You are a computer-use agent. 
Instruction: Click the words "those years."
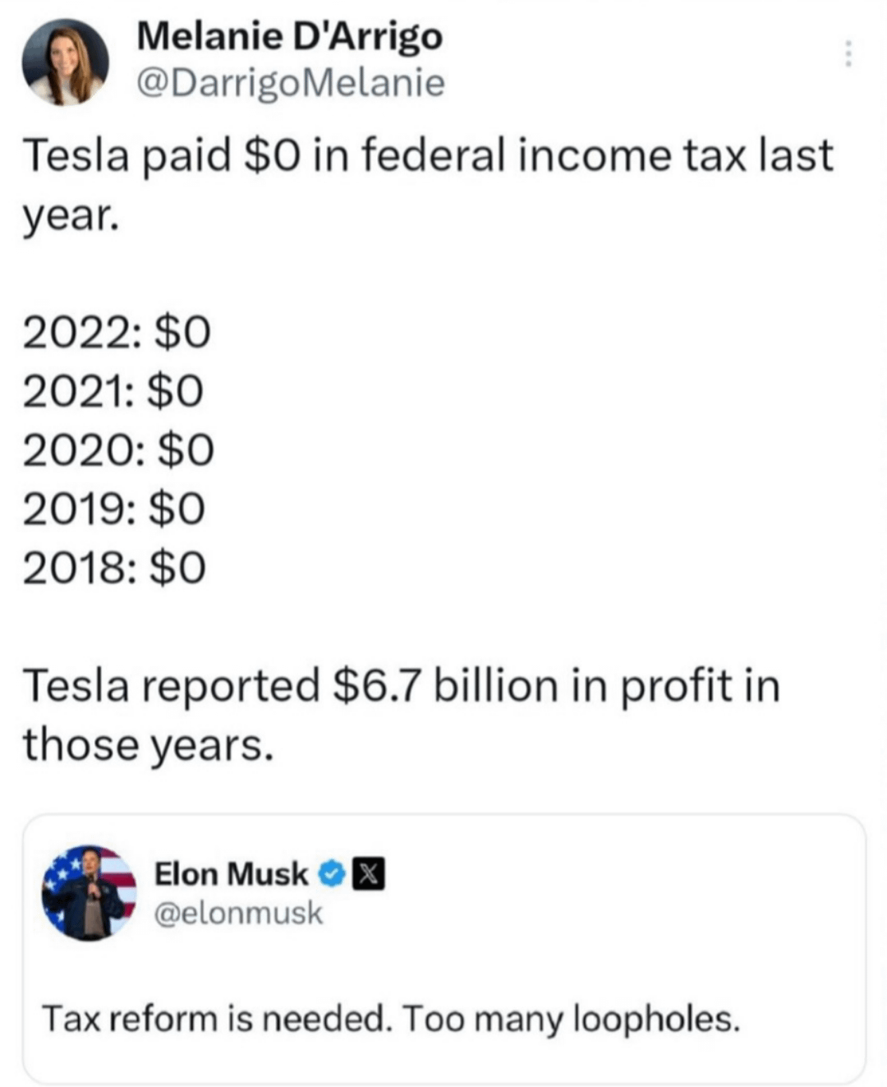[146, 745]
